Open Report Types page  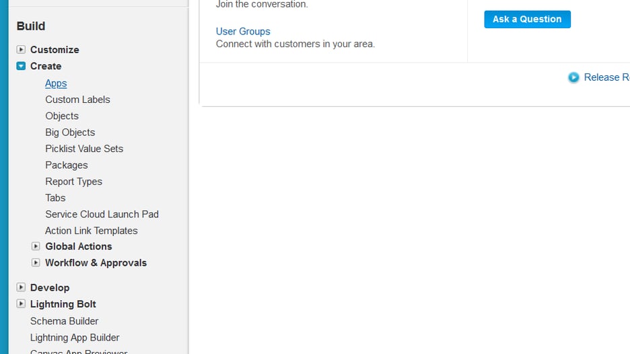click(x=73, y=182)
